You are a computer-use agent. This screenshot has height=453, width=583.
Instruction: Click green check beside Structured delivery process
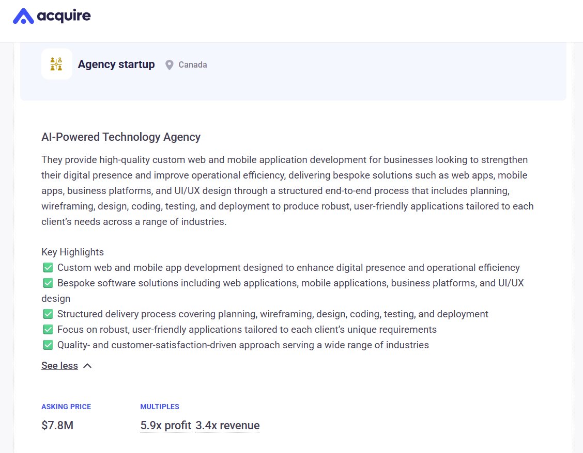tap(48, 314)
